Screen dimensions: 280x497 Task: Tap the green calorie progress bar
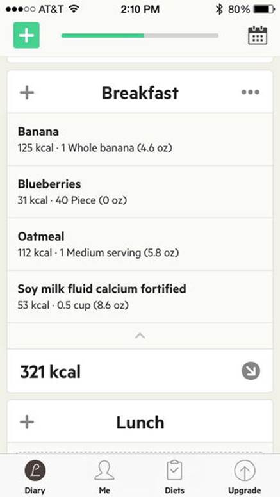pyautogui.click(x=140, y=35)
